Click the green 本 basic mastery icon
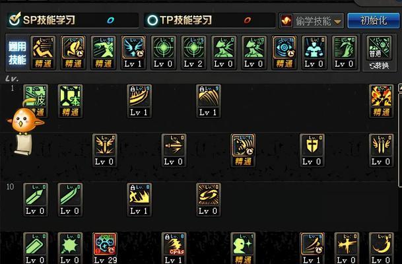 [70, 101]
